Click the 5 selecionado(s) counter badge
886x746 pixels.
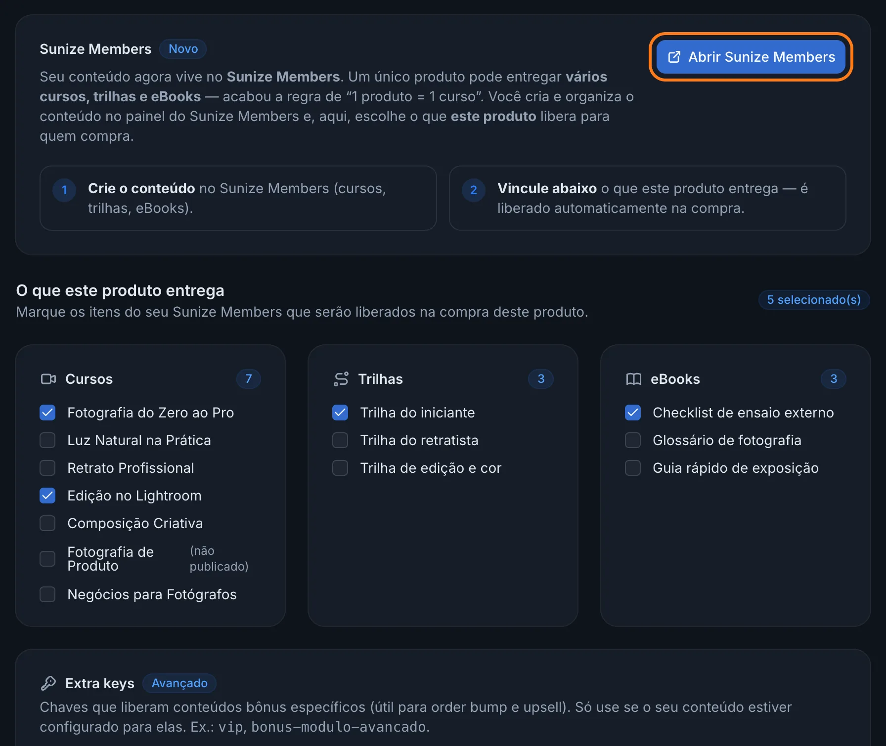[814, 300]
